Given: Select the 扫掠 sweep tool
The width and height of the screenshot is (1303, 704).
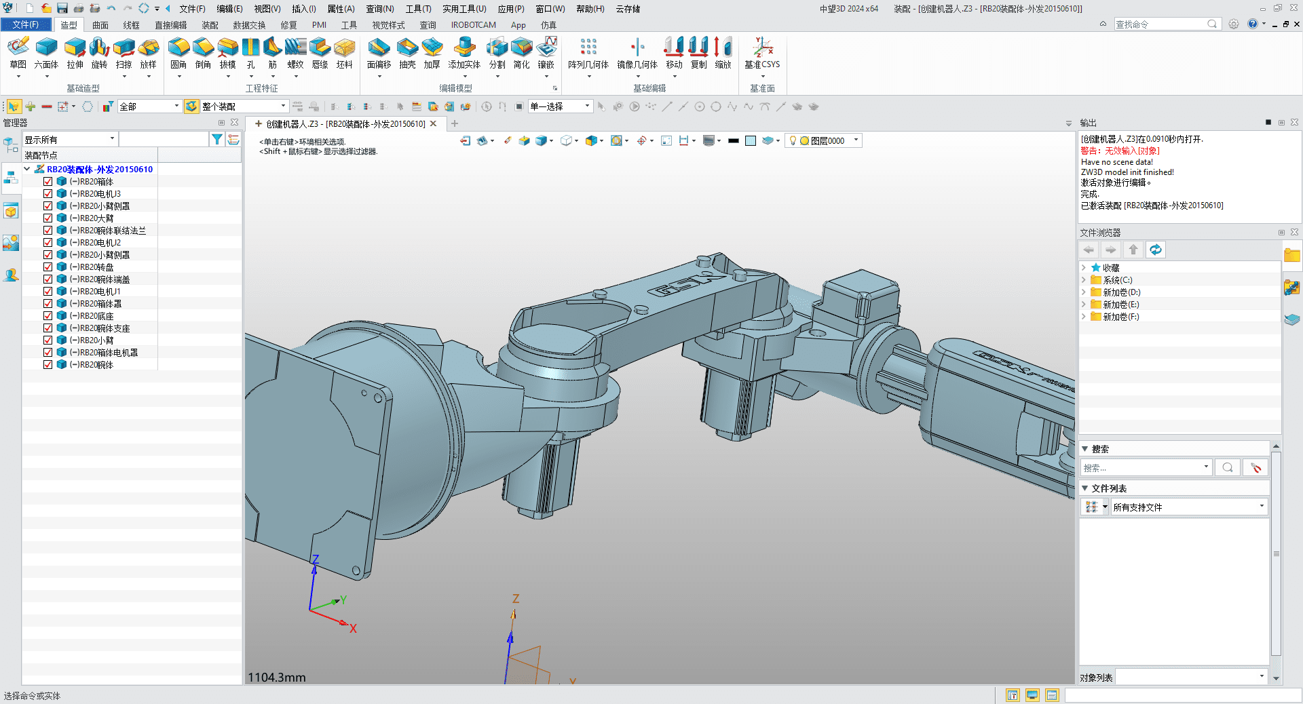Looking at the screenshot, I should point(124,53).
